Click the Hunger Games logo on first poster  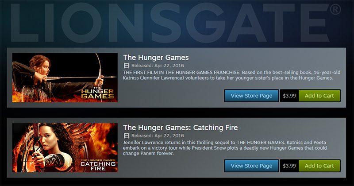point(97,93)
